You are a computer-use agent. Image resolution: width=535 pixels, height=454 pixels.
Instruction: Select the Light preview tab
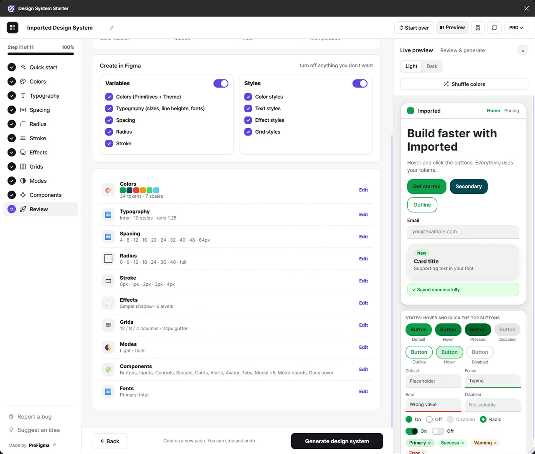click(411, 66)
